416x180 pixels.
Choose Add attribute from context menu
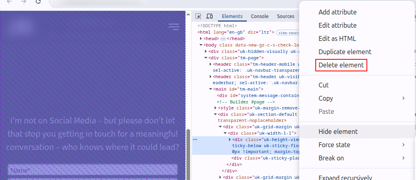(337, 12)
